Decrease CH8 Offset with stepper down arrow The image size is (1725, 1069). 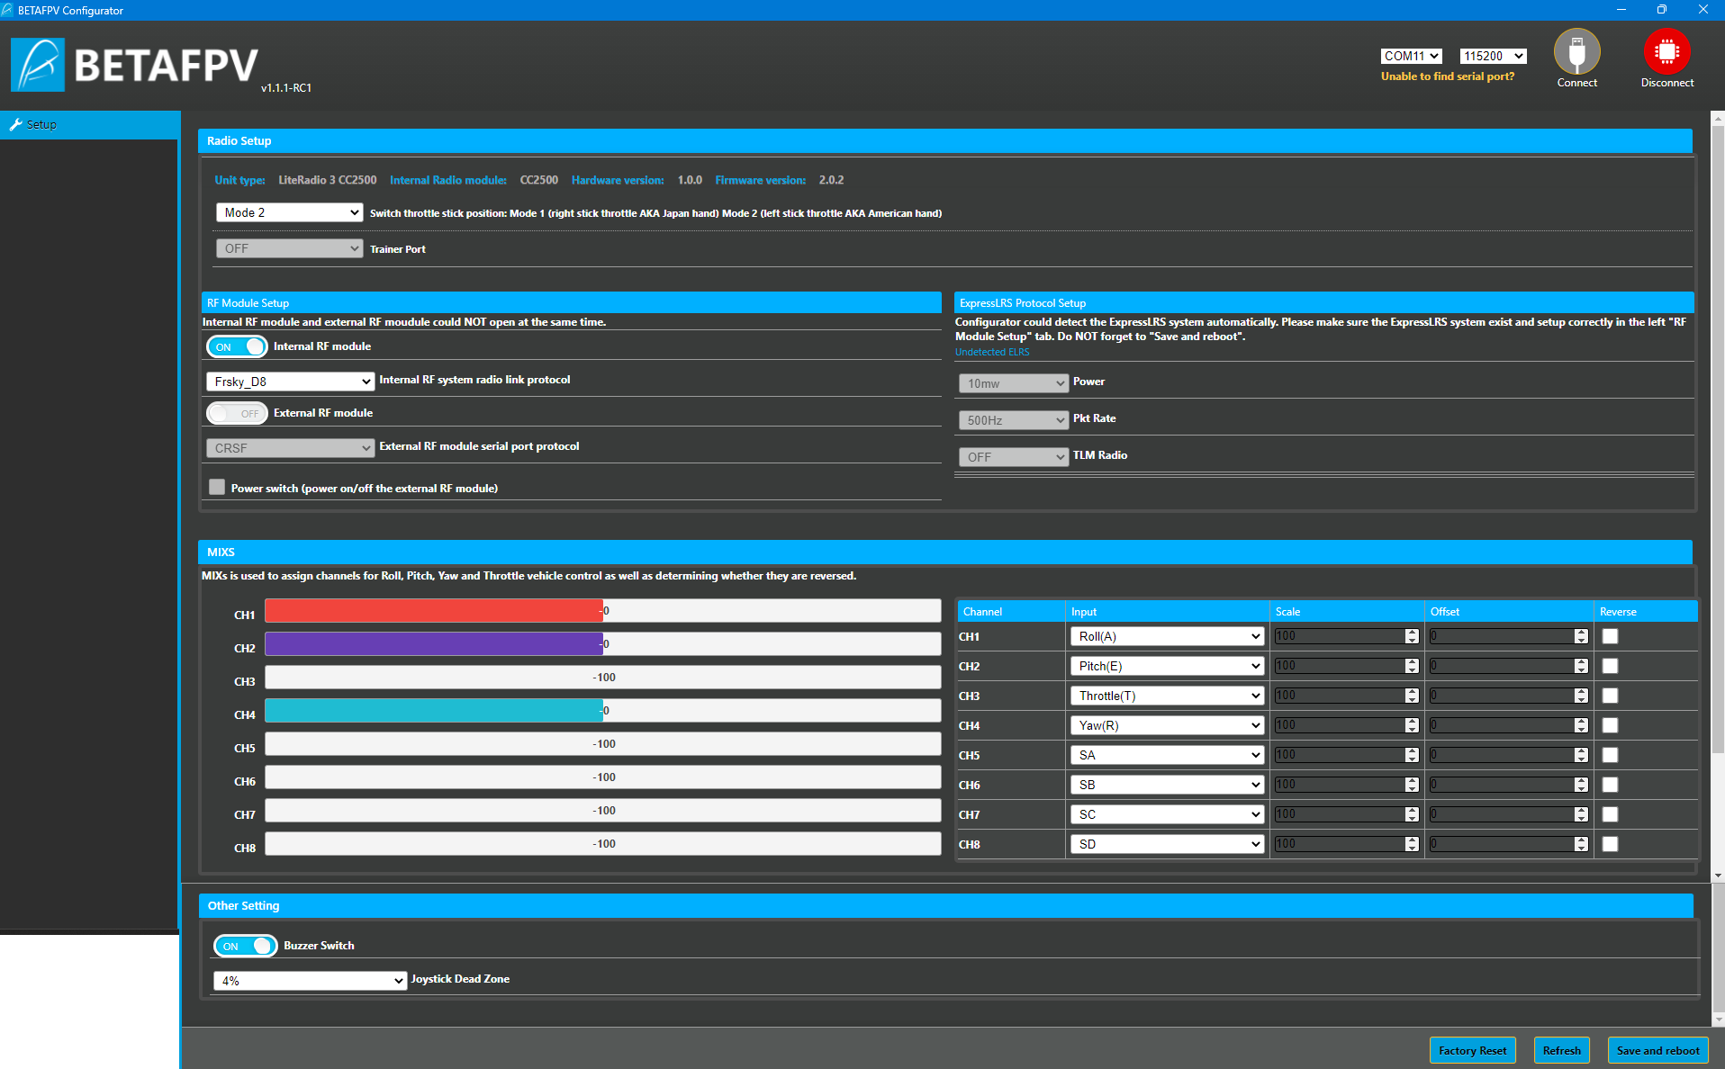point(1581,849)
